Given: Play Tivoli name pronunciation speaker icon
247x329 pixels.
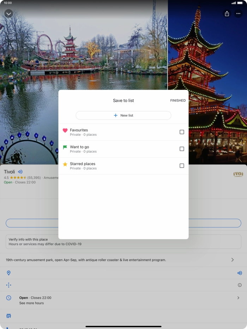Looking at the screenshot, I should coord(20,172).
